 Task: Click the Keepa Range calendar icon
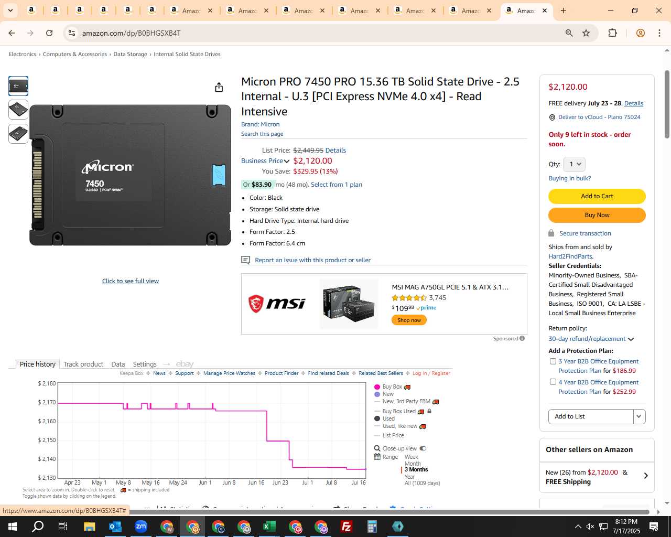pos(377,457)
